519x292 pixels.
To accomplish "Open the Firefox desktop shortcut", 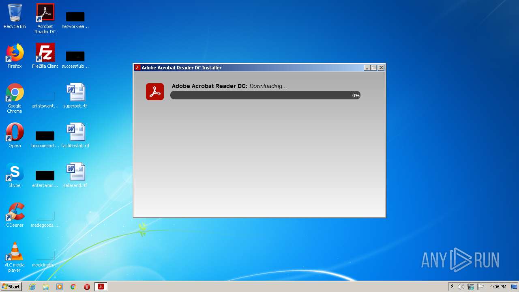I will 15,56.
